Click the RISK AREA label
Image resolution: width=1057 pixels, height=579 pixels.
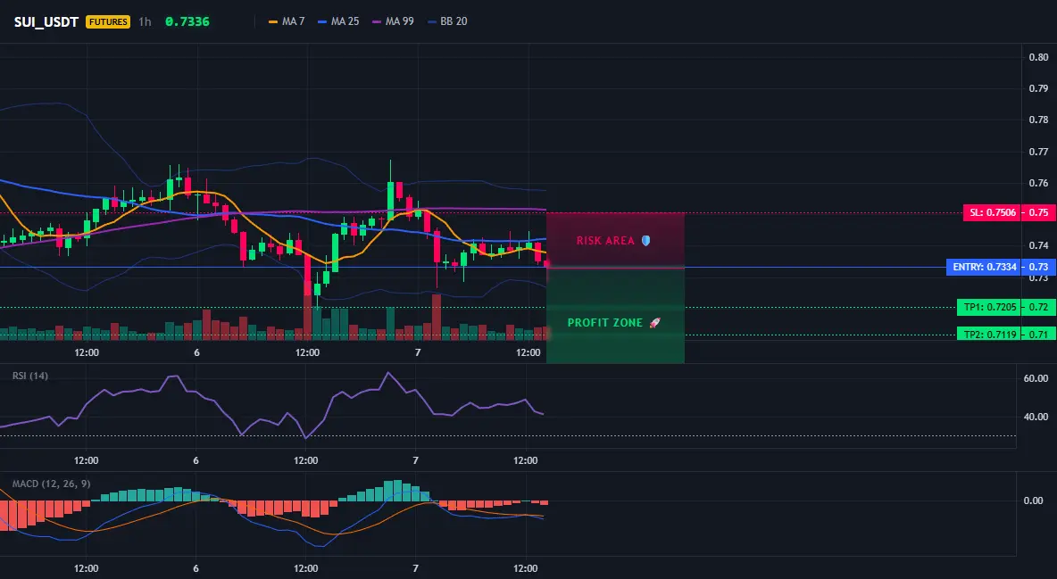point(605,241)
